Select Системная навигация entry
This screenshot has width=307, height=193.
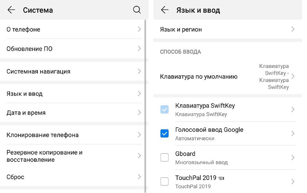coord(38,71)
